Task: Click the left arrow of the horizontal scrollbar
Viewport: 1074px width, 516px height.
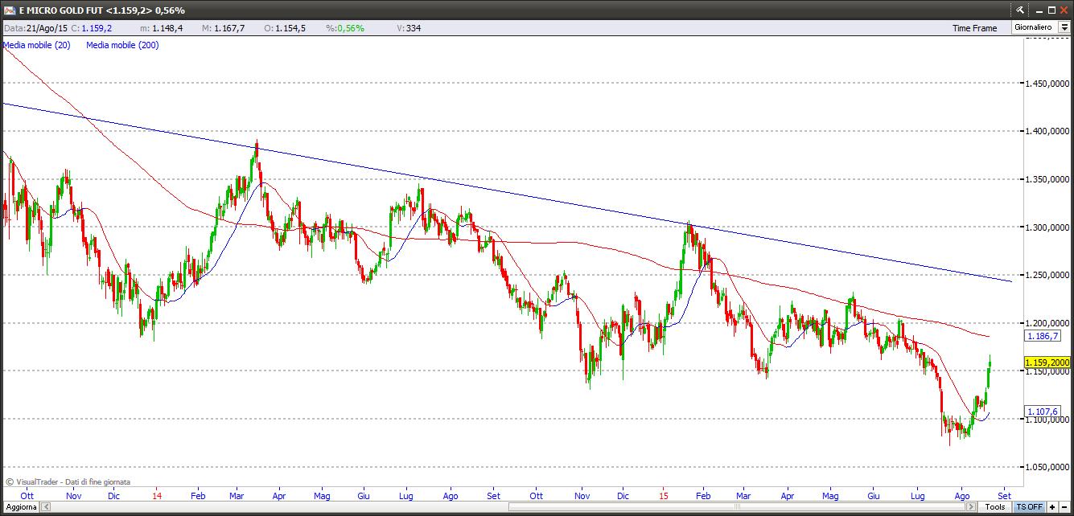Action: (x=46, y=506)
